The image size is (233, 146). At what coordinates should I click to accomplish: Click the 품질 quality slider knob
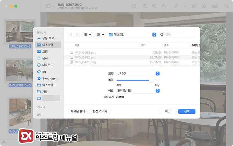[151, 80]
